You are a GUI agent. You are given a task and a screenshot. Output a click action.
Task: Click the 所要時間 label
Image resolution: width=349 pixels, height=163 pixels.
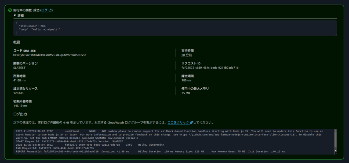pyautogui.click(x=20, y=76)
